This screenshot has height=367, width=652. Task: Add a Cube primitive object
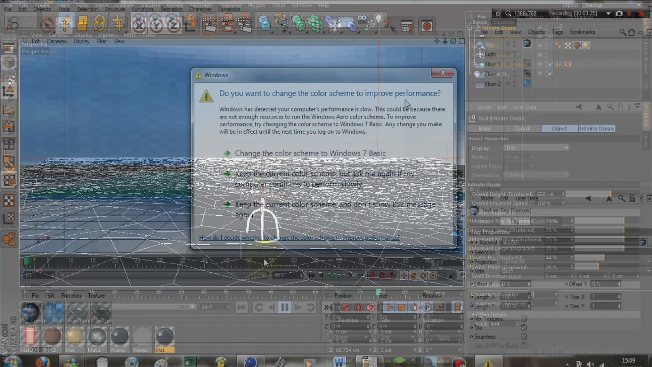tap(265, 23)
